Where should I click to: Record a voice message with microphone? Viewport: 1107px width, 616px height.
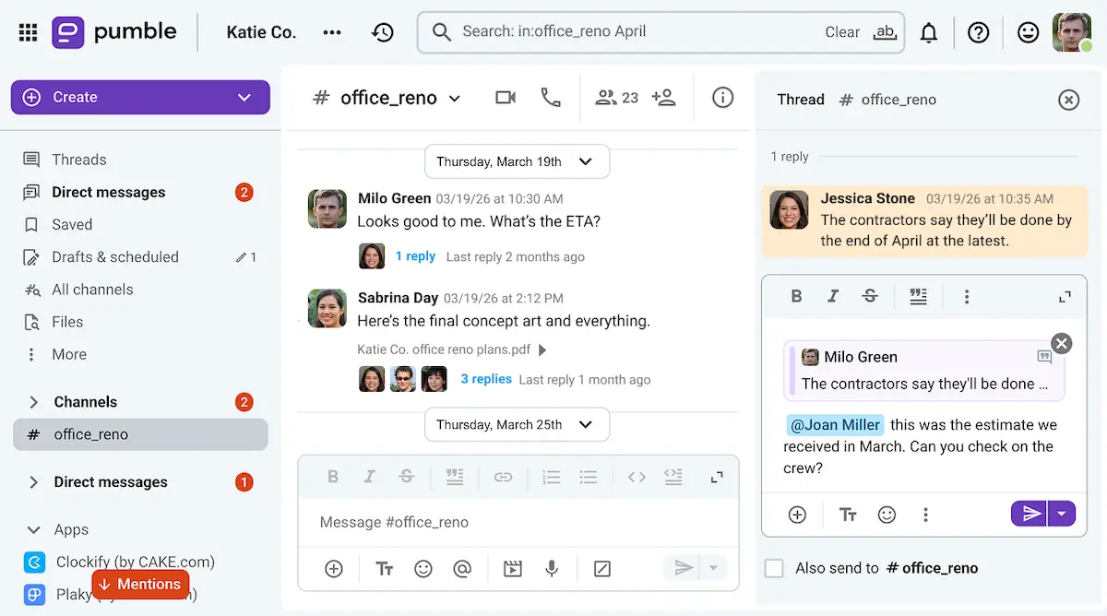click(x=552, y=569)
